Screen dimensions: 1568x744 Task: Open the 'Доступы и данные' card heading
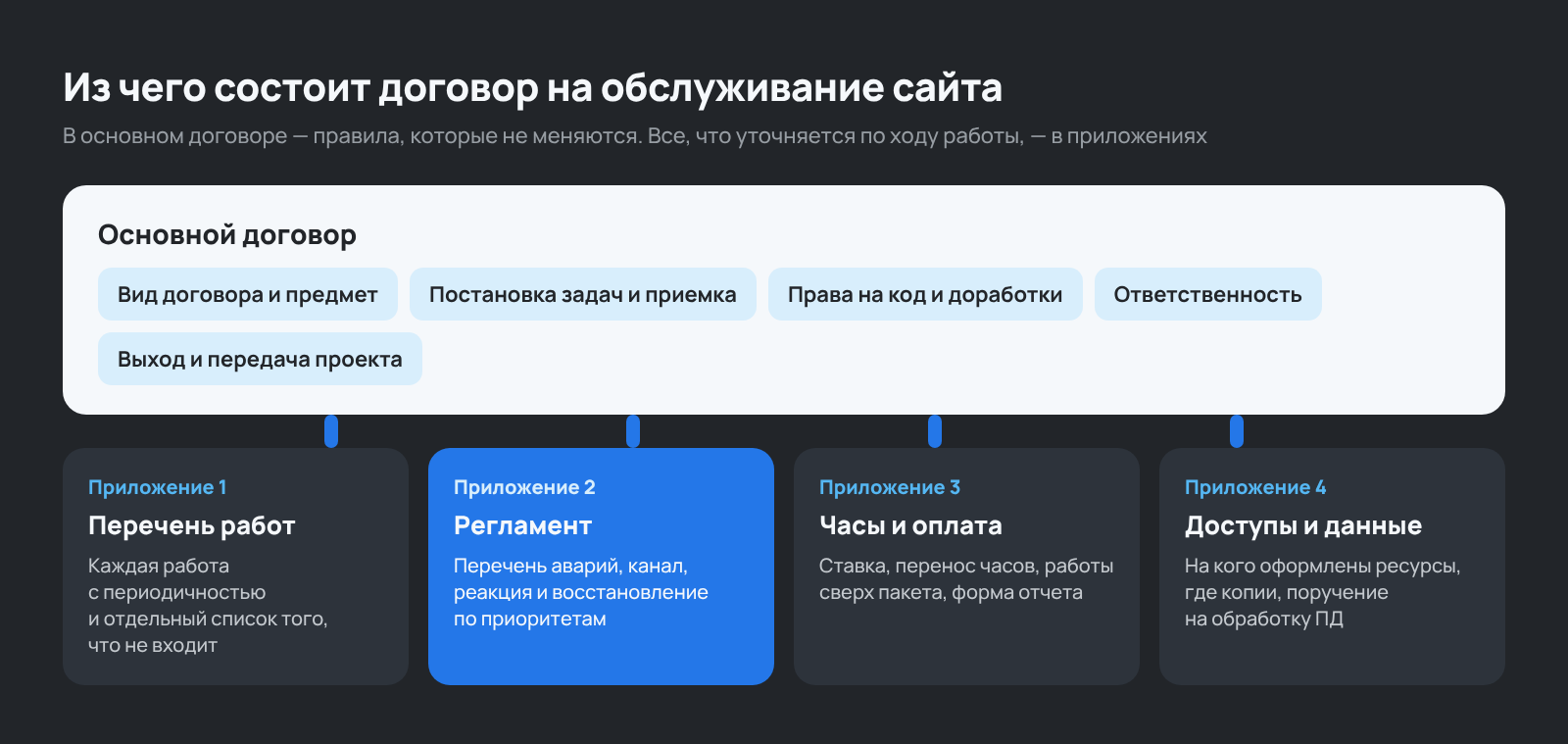1303,525
